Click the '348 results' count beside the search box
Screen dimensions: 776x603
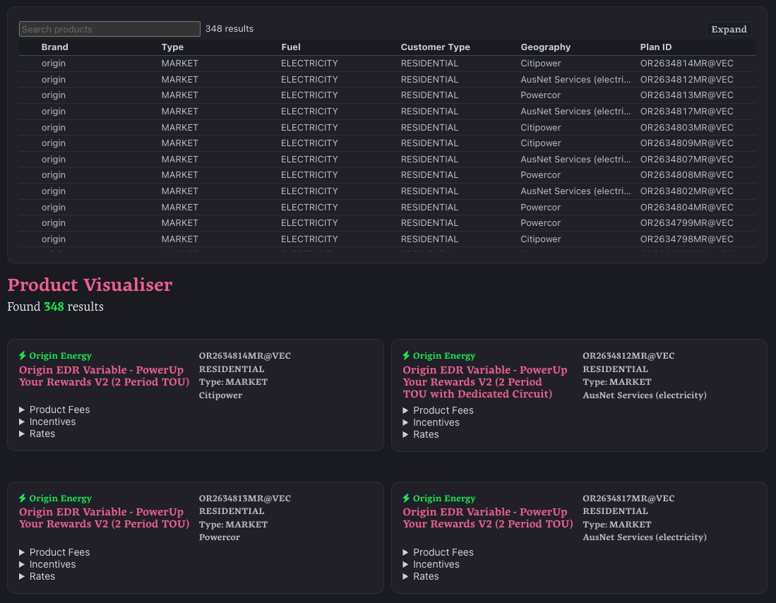229,29
